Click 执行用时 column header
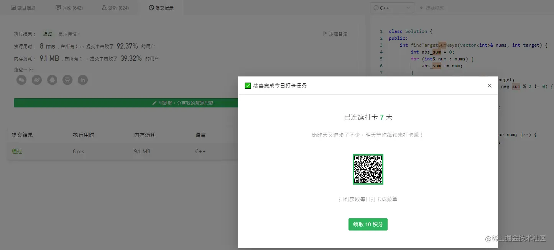 84,135
